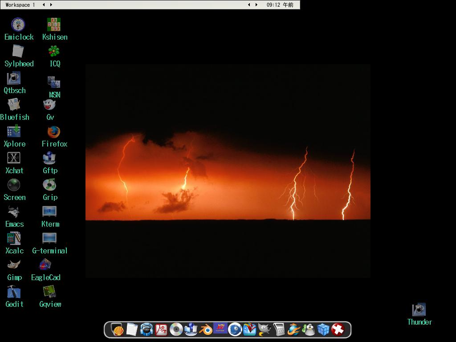Click next window arrow beside the clock

click(x=256, y=5)
